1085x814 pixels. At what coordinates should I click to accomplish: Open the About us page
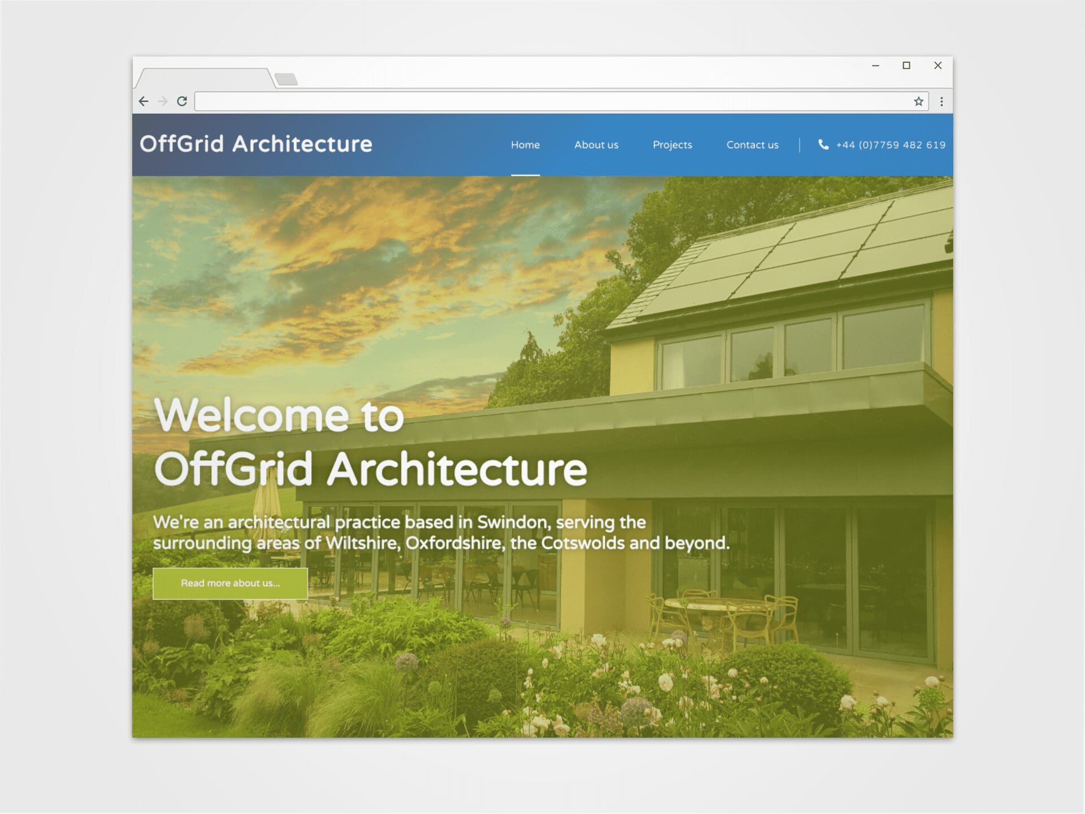tap(596, 145)
